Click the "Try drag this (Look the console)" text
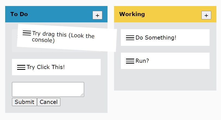The height and width of the screenshot is (120, 221). click(63, 37)
